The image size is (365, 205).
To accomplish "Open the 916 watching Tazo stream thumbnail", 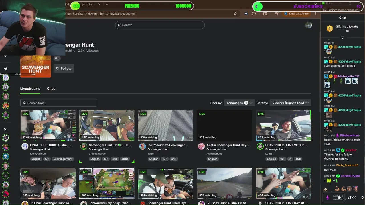I will (x=166, y=126).
